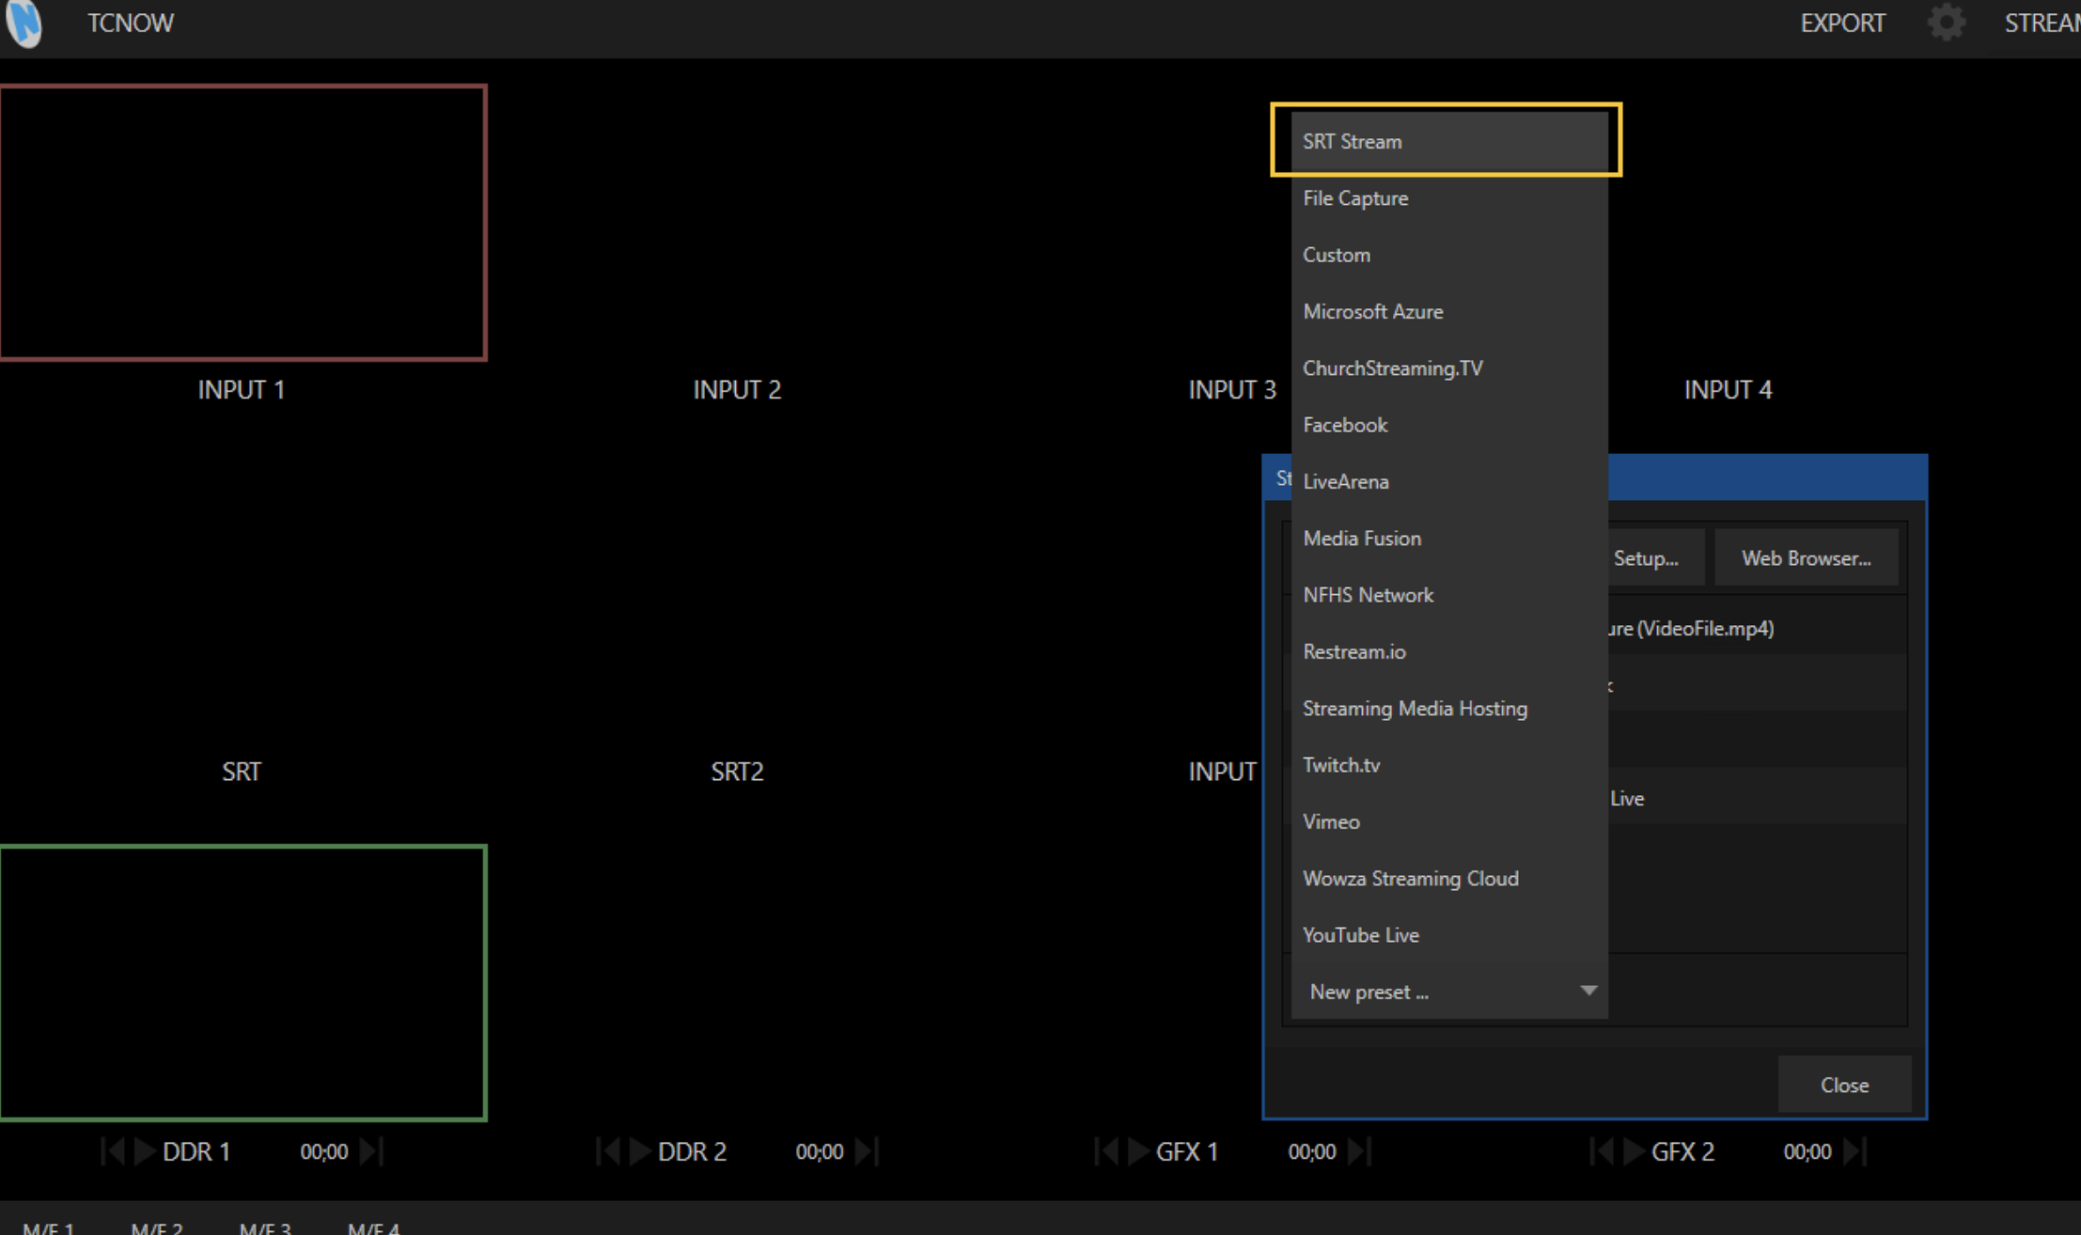
Task: Click the NewTek logo icon
Action: (x=23, y=23)
